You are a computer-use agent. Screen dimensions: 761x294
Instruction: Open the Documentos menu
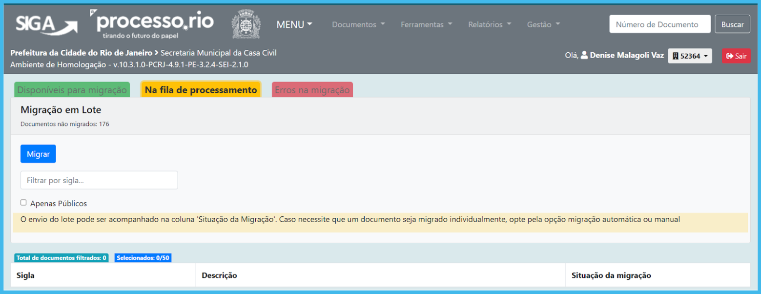coord(358,24)
